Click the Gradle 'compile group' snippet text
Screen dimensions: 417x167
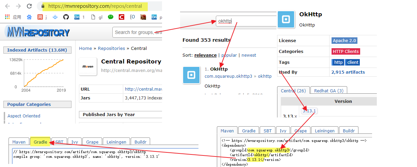[x=86, y=157]
